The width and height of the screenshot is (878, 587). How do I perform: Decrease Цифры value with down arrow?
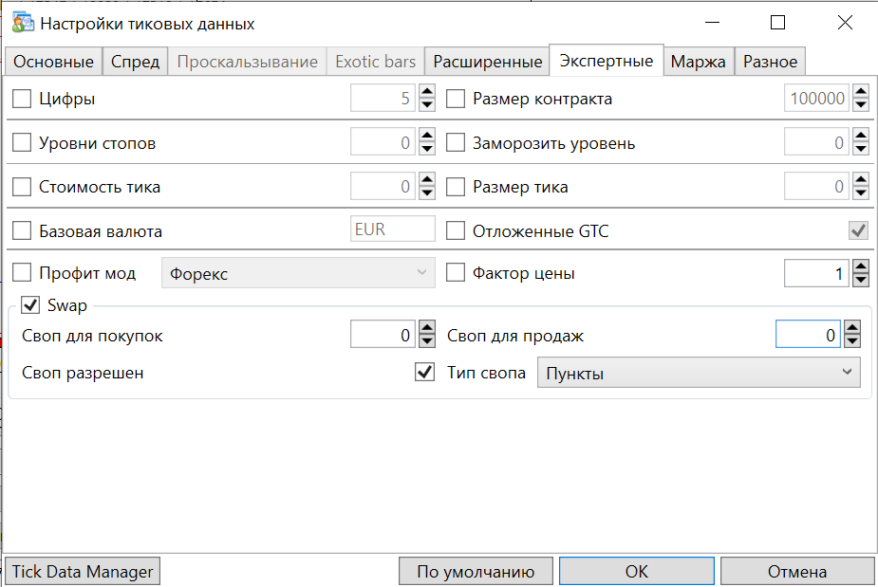click(427, 104)
